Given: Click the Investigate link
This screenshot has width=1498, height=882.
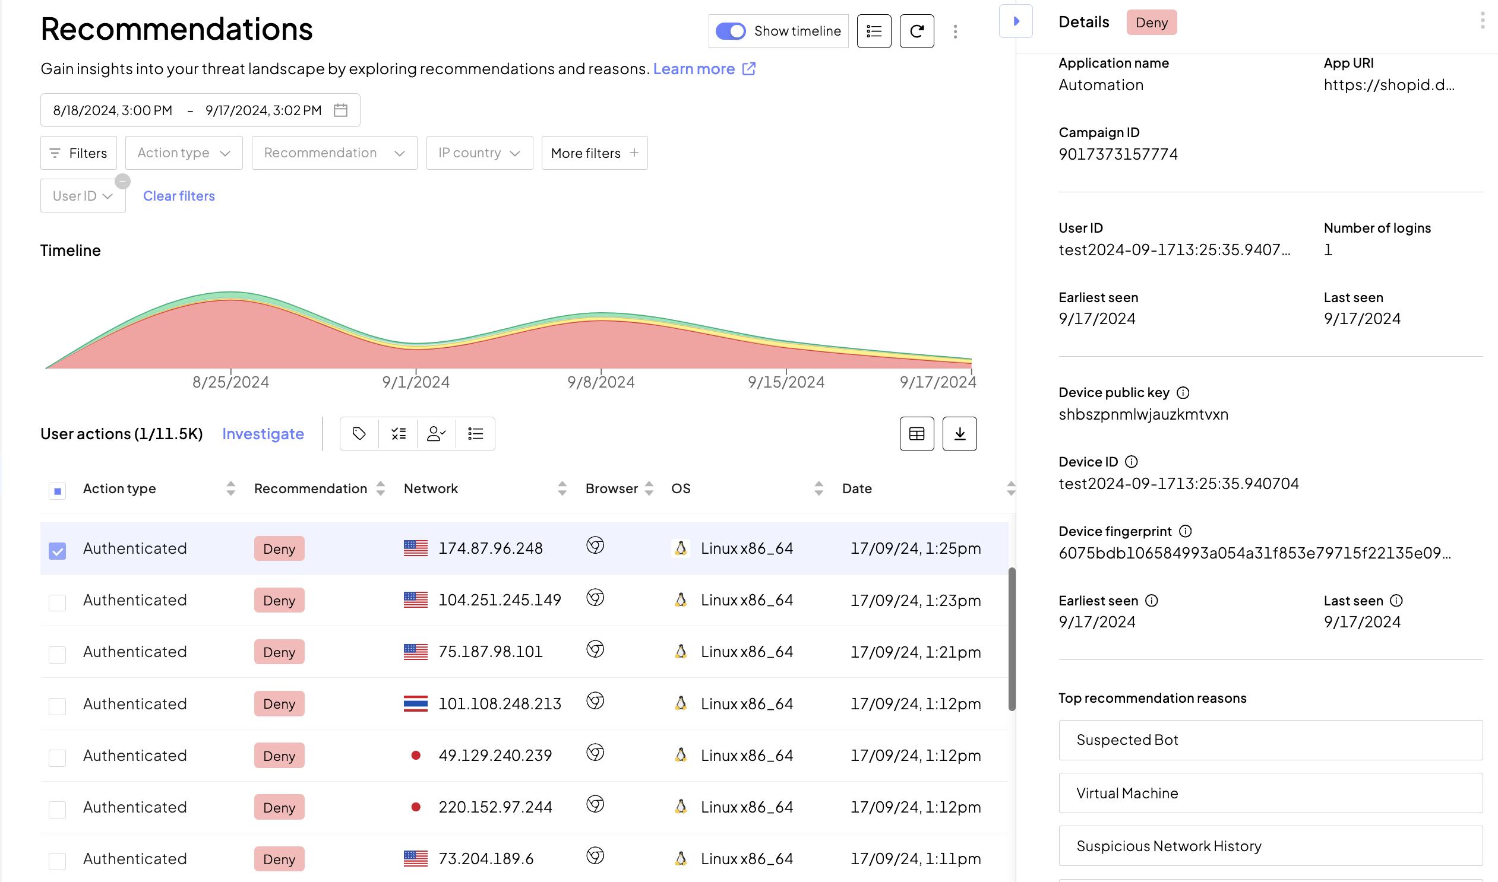Looking at the screenshot, I should click(x=263, y=434).
